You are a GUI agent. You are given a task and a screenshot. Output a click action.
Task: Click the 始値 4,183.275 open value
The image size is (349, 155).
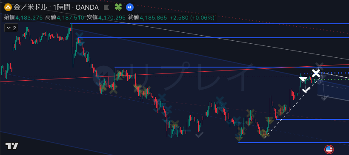click(23, 17)
